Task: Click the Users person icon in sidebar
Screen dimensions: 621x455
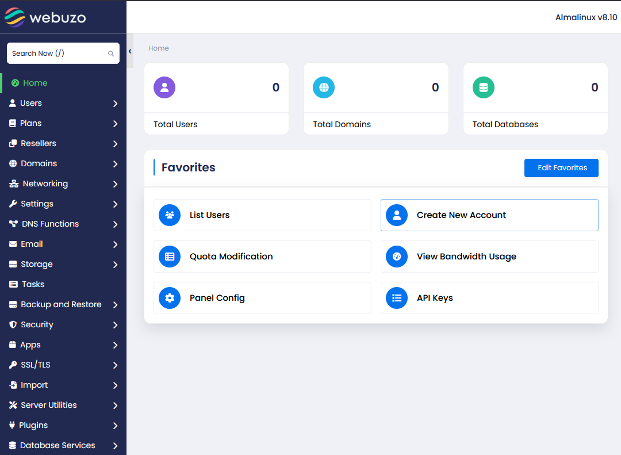Action: coord(13,103)
